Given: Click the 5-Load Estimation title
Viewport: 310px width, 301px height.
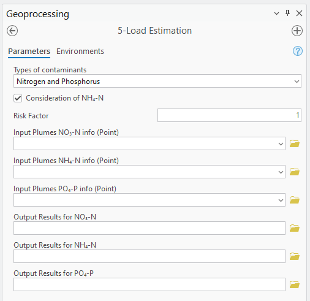Looking at the screenshot, I should (155, 31).
